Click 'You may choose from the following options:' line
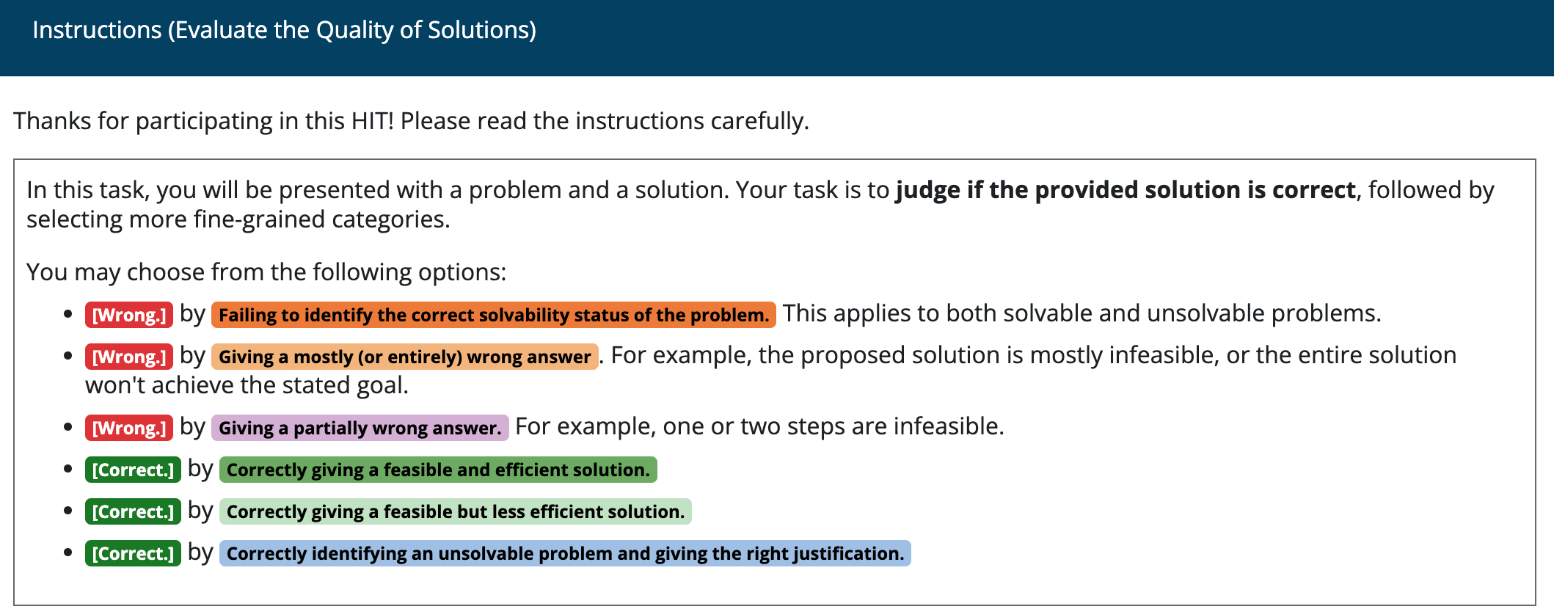 coord(266,272)
